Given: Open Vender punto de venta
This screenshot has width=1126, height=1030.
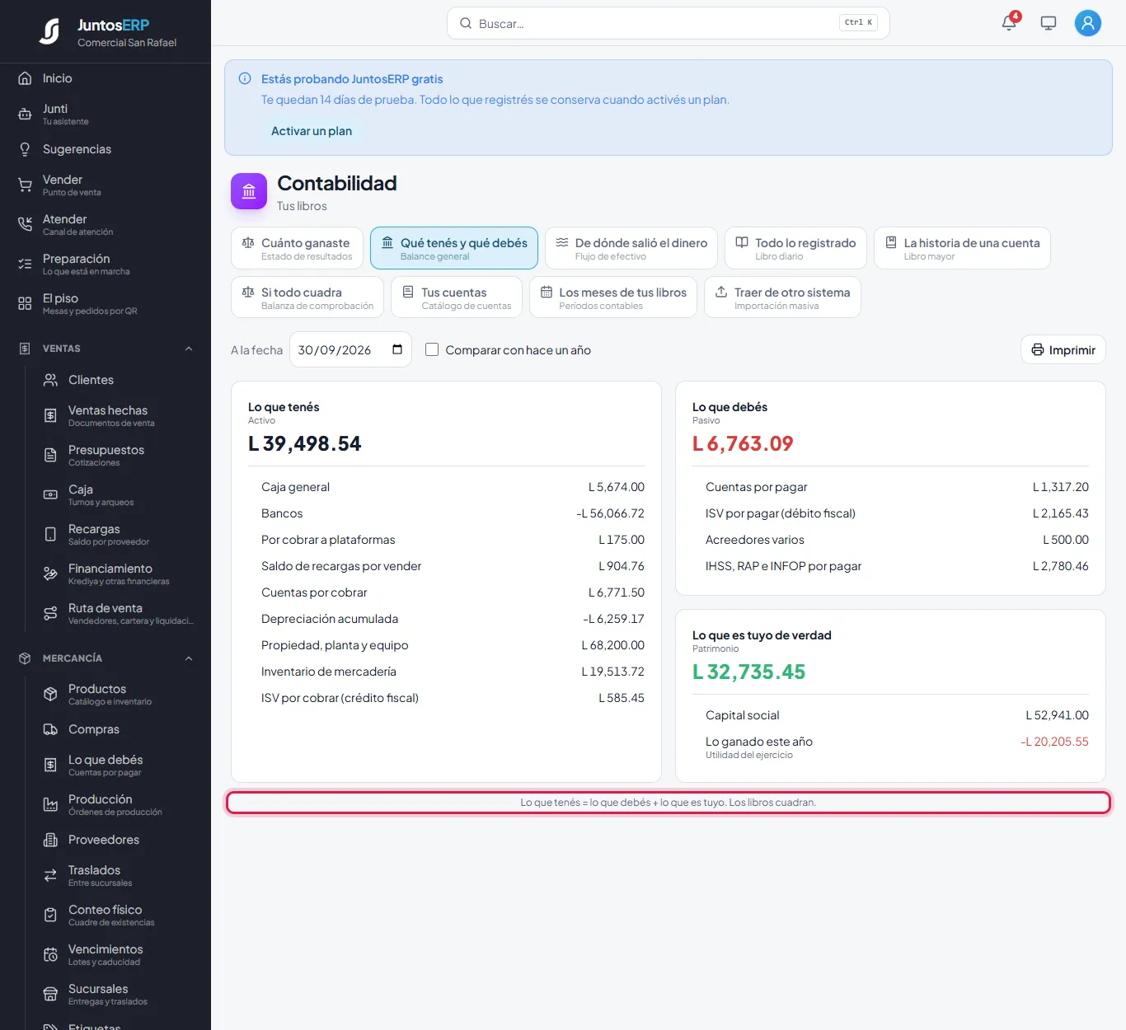Looking at the screenshot, I should pos(106,185).
